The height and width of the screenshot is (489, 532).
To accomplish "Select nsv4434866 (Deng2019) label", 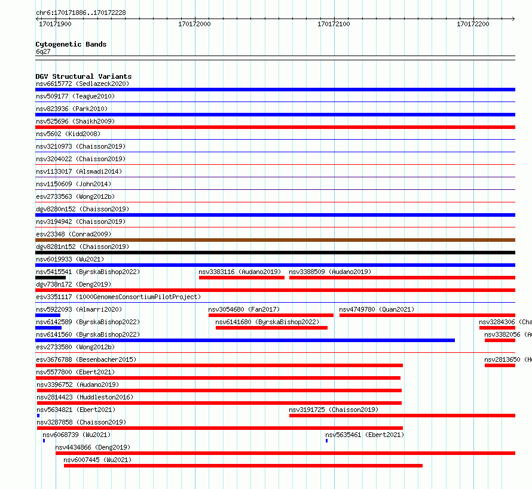I will point(93,447).
